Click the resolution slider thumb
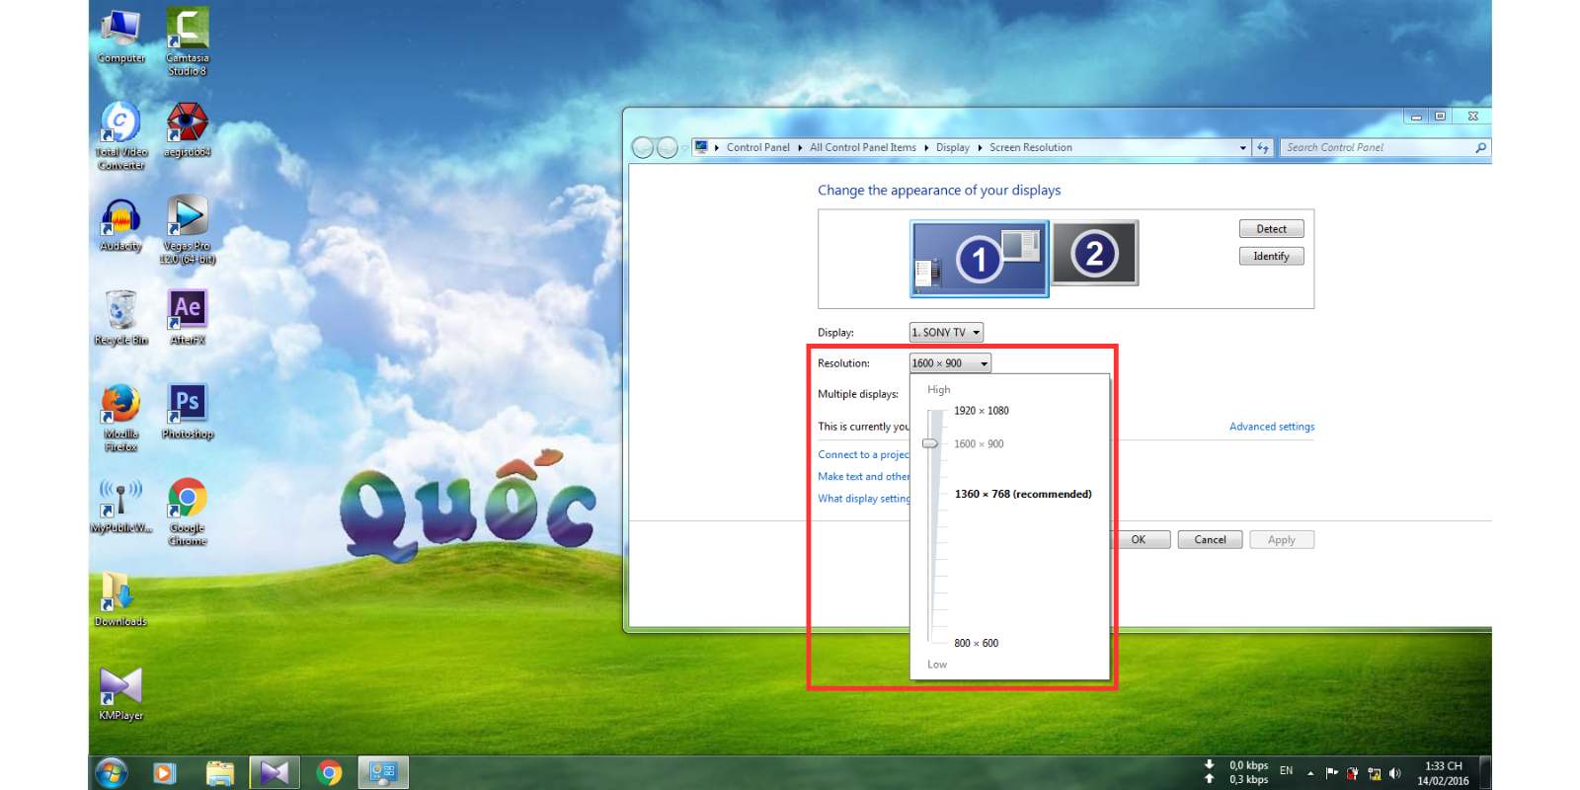 tap(930, 443)
